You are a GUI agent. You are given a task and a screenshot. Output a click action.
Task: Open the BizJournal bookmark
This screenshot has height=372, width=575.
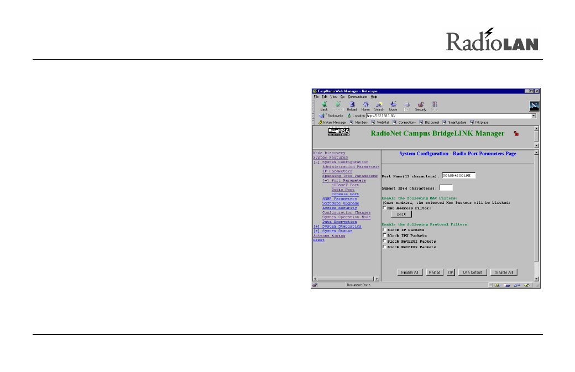point(429,122)
